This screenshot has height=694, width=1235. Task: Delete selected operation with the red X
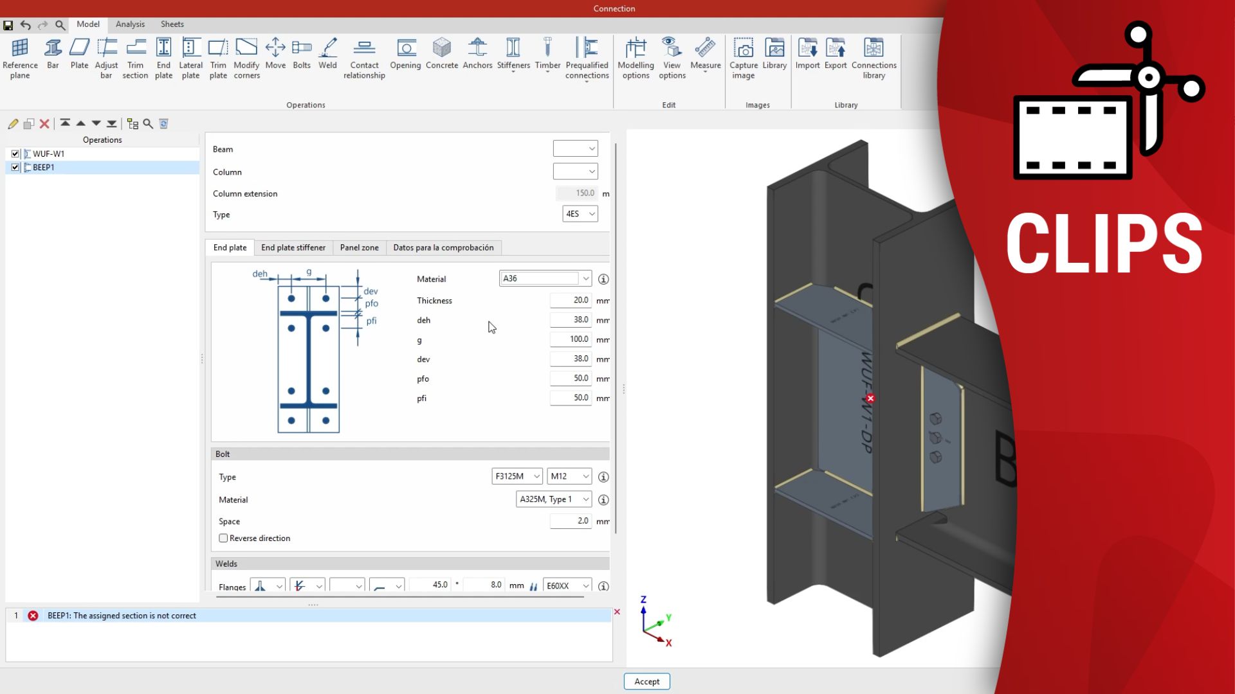point(44,123)
